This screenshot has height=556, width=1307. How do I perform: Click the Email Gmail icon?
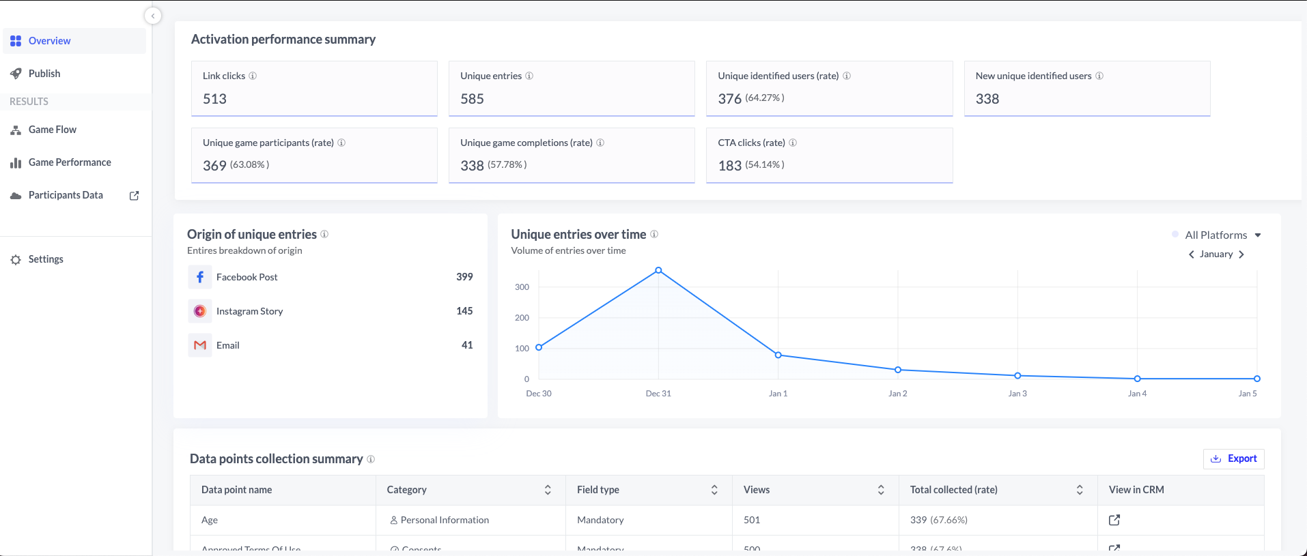200,345
